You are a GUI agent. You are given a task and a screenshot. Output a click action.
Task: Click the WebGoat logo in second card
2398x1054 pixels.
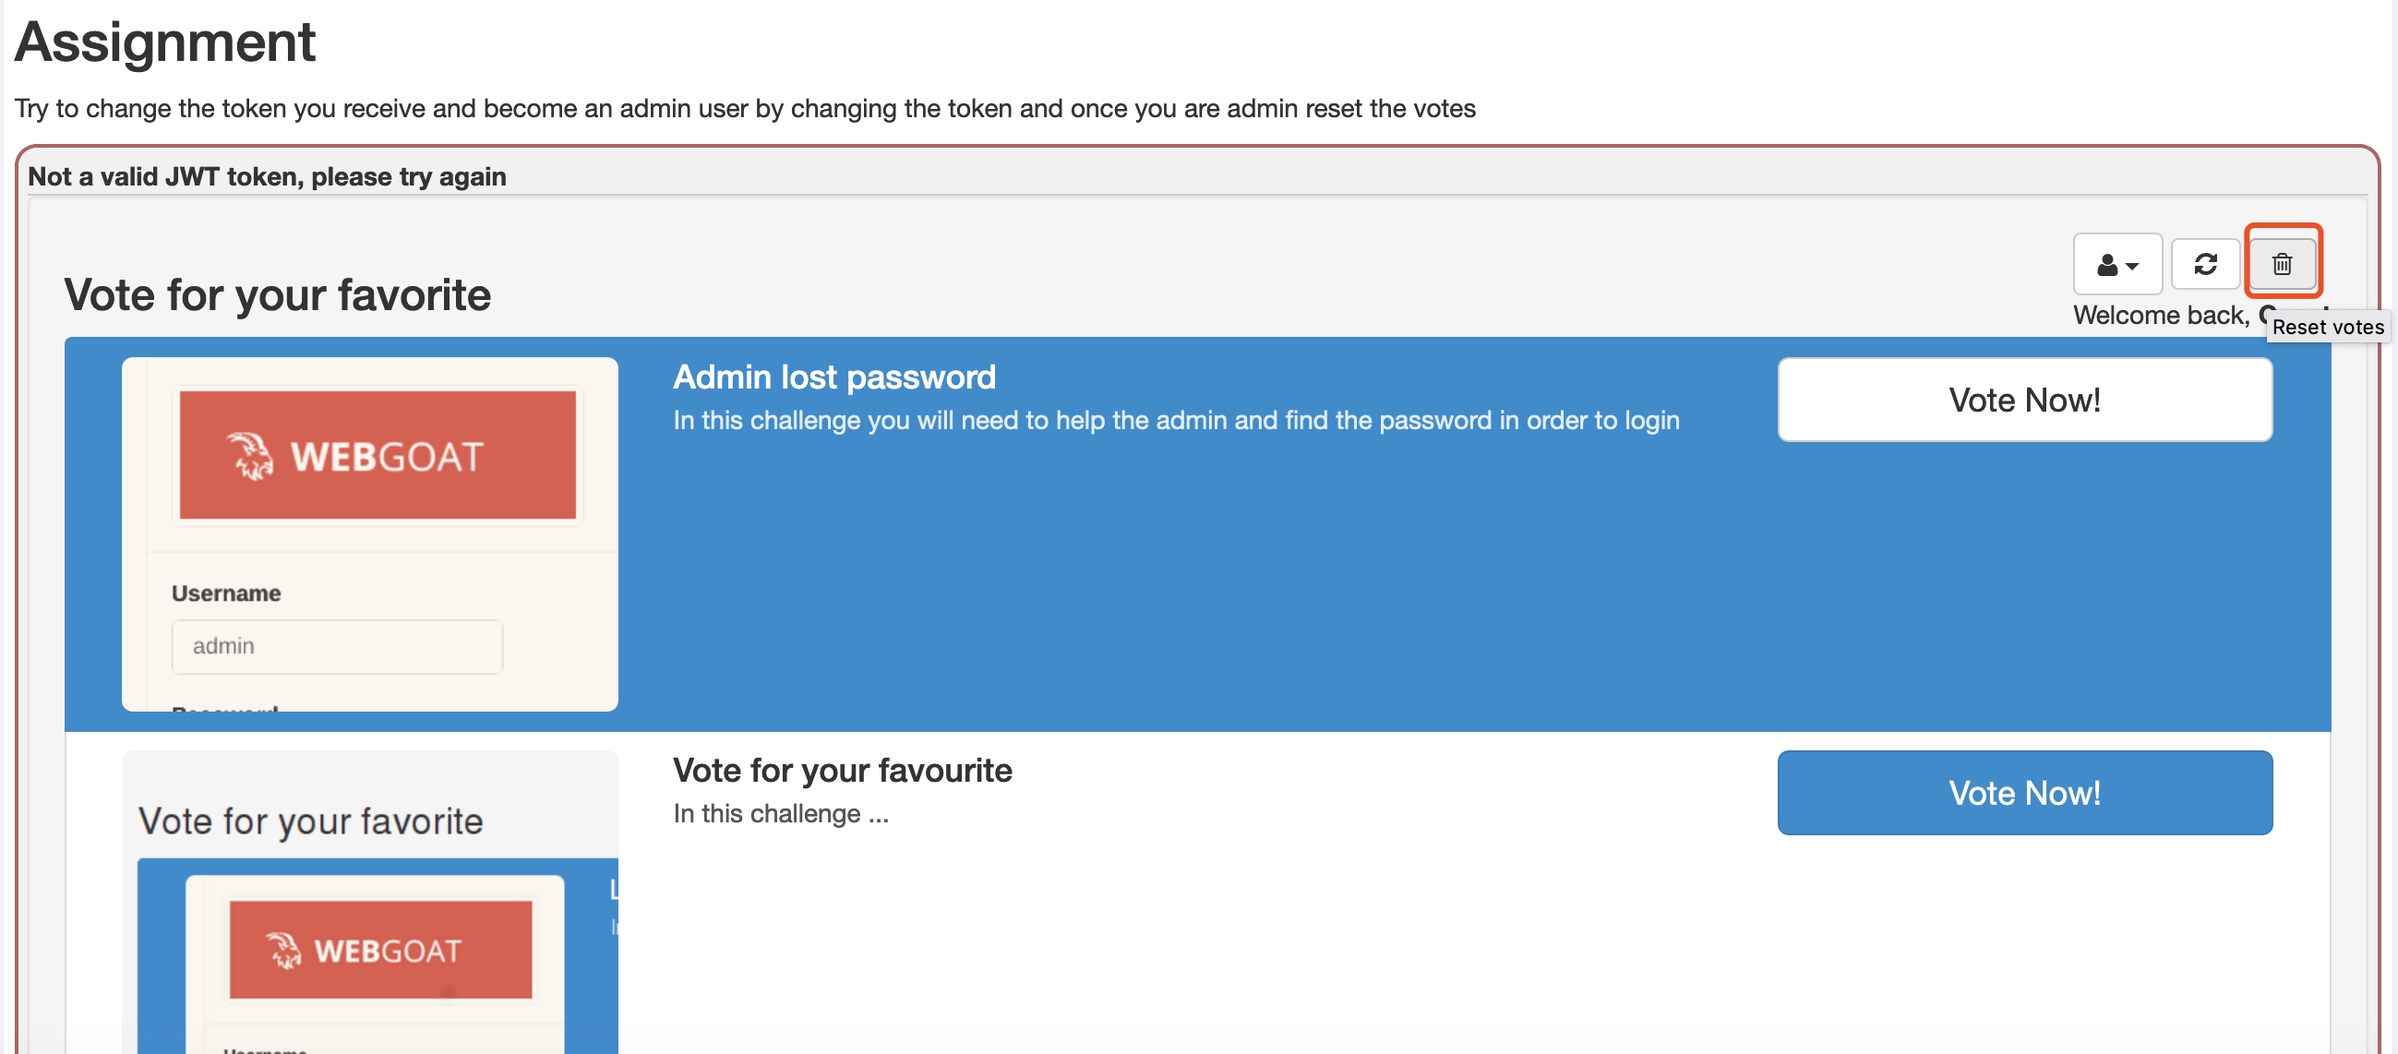[x=380, y=950]
